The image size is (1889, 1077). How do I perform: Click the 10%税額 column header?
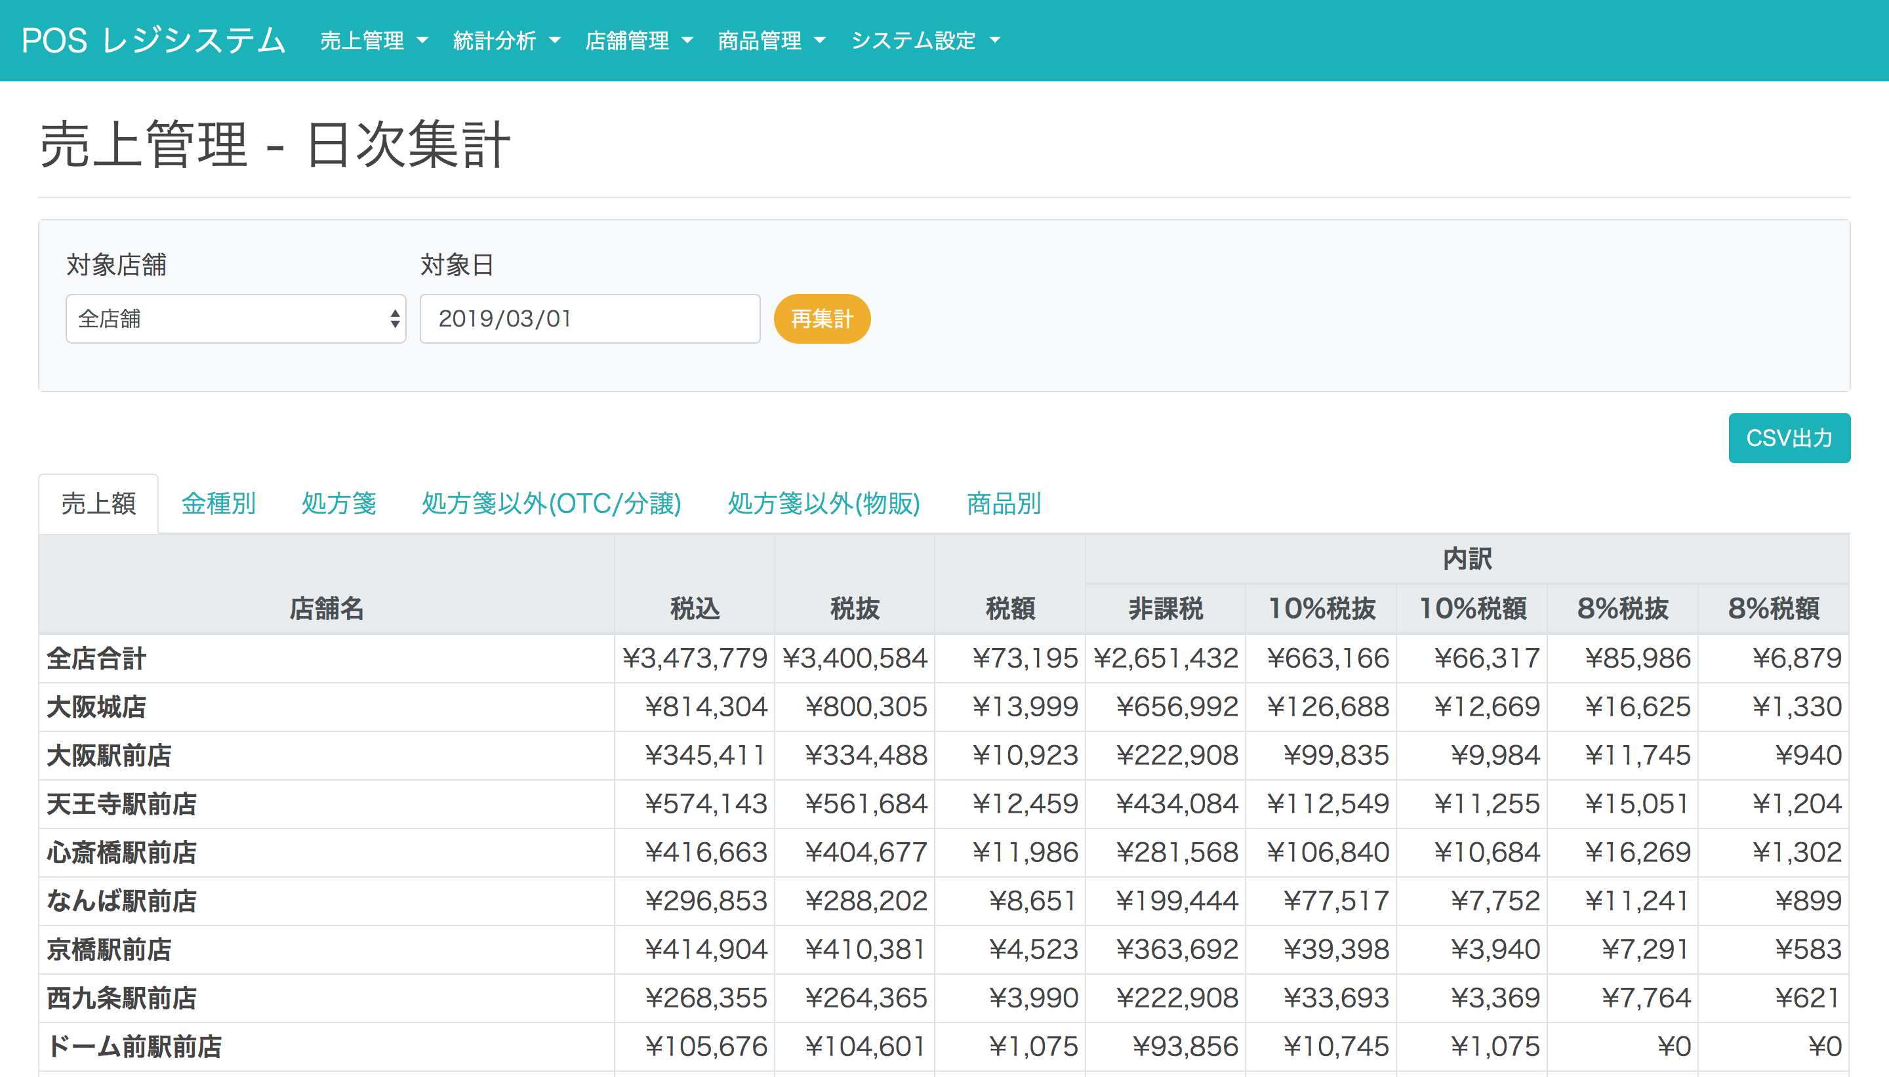pyautogui.click(x=1472, y=609)
